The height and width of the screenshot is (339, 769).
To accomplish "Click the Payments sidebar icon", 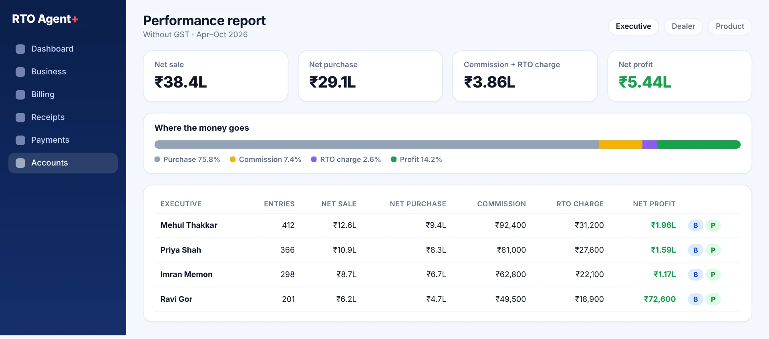I will pyautogui.click(x=20, y=140).
